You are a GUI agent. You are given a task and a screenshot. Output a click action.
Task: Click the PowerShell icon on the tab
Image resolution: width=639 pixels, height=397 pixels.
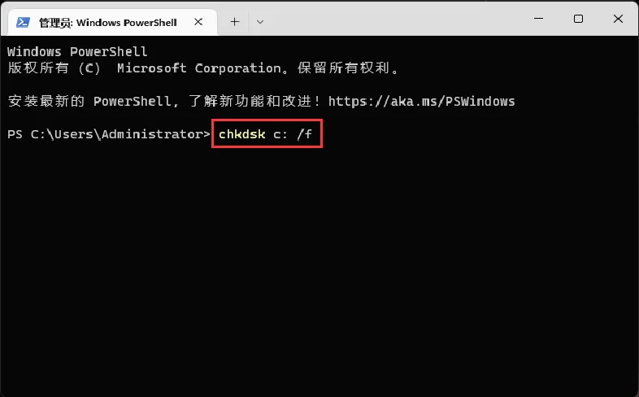point(24,22)
